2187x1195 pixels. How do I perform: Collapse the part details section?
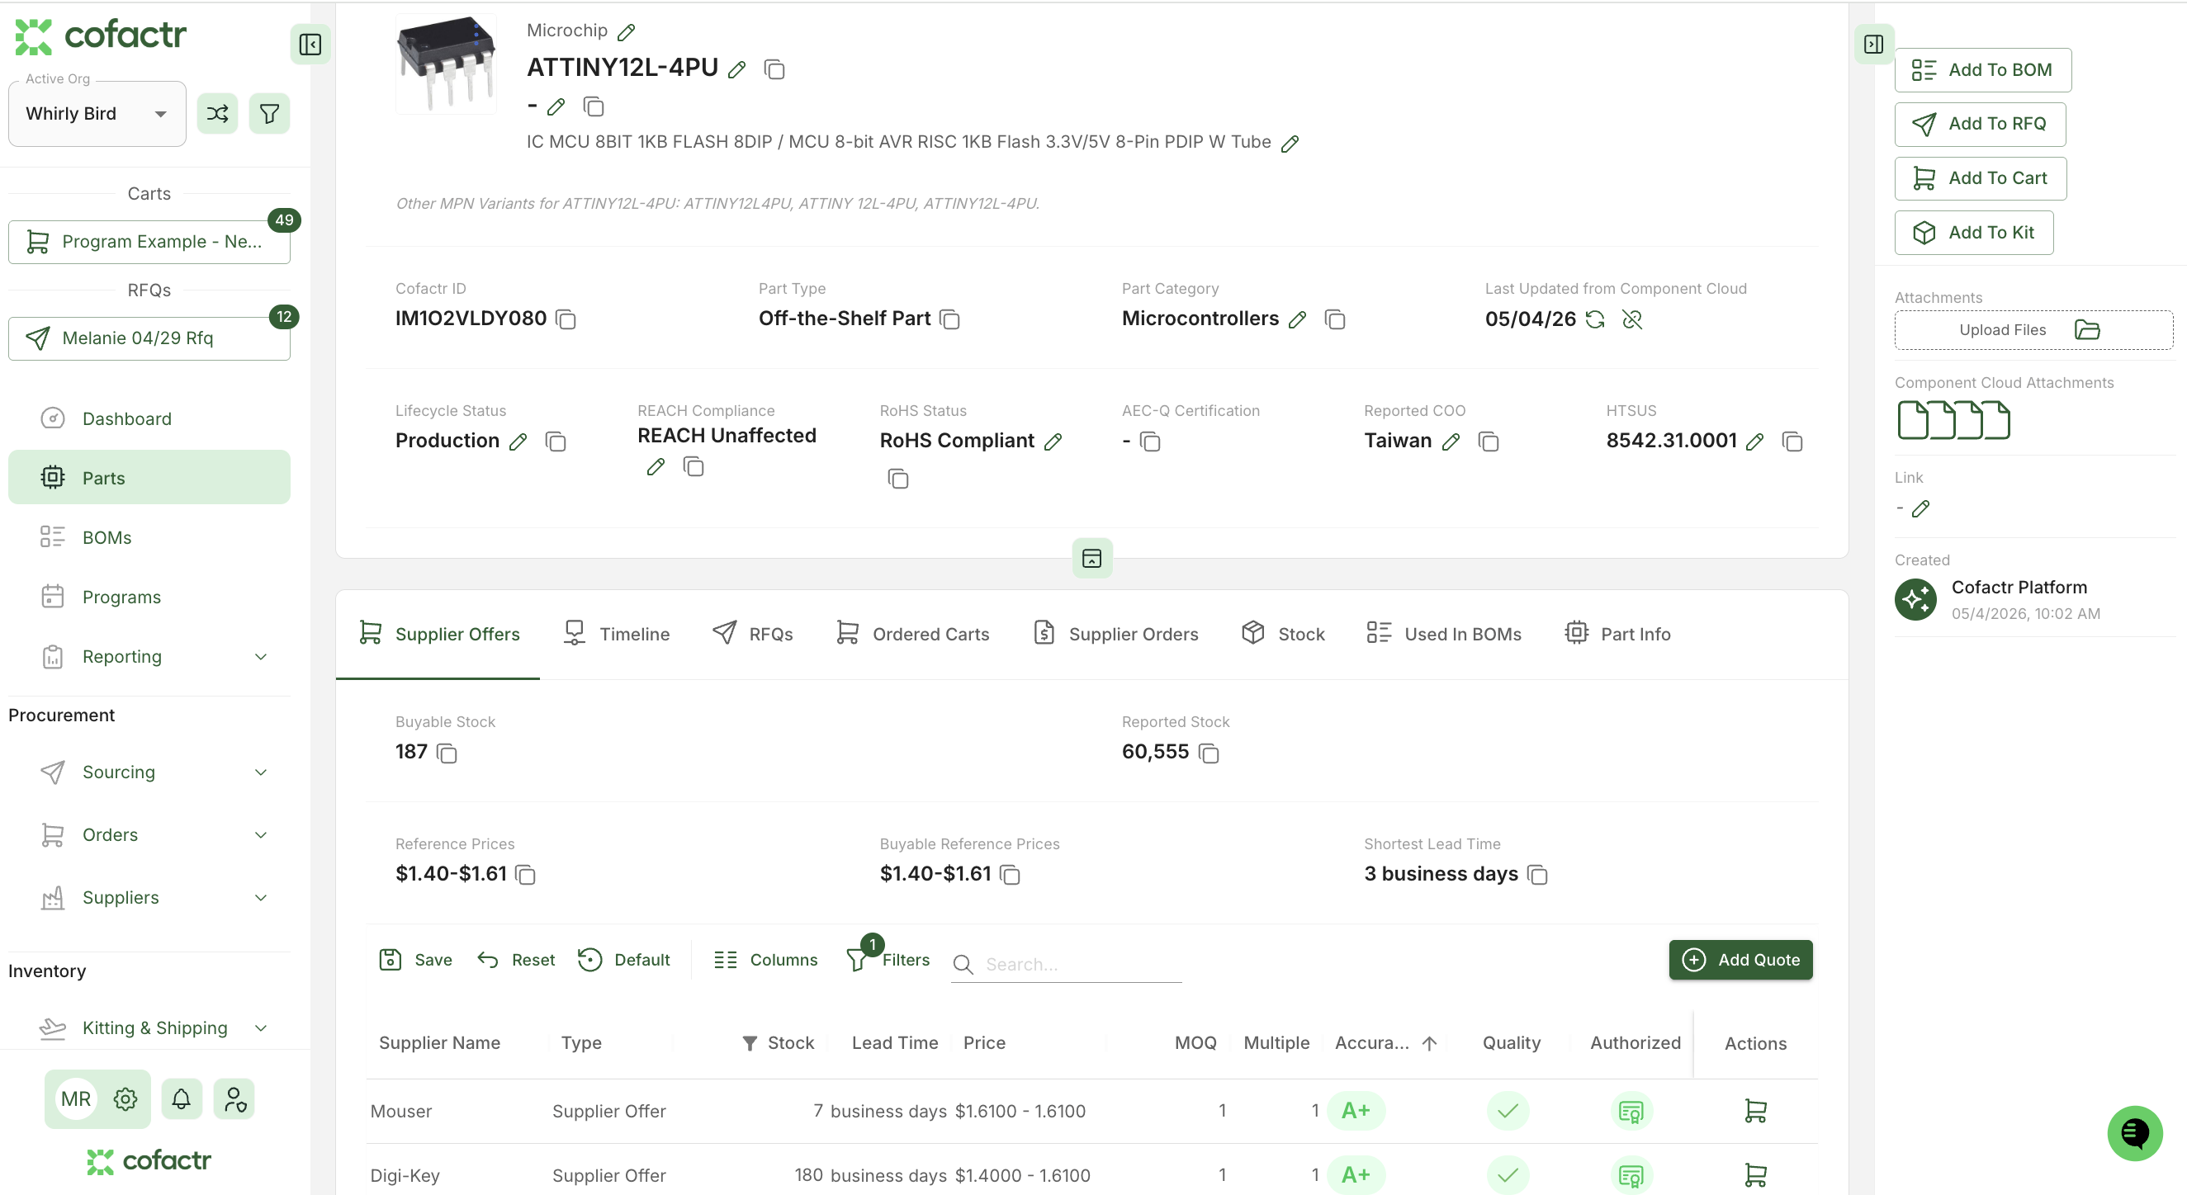coord(1091,559)
